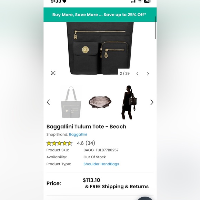Click the page scrollbar on the right edge
Viewport: 200px width, 200px height.
click(x=155, y=28)
